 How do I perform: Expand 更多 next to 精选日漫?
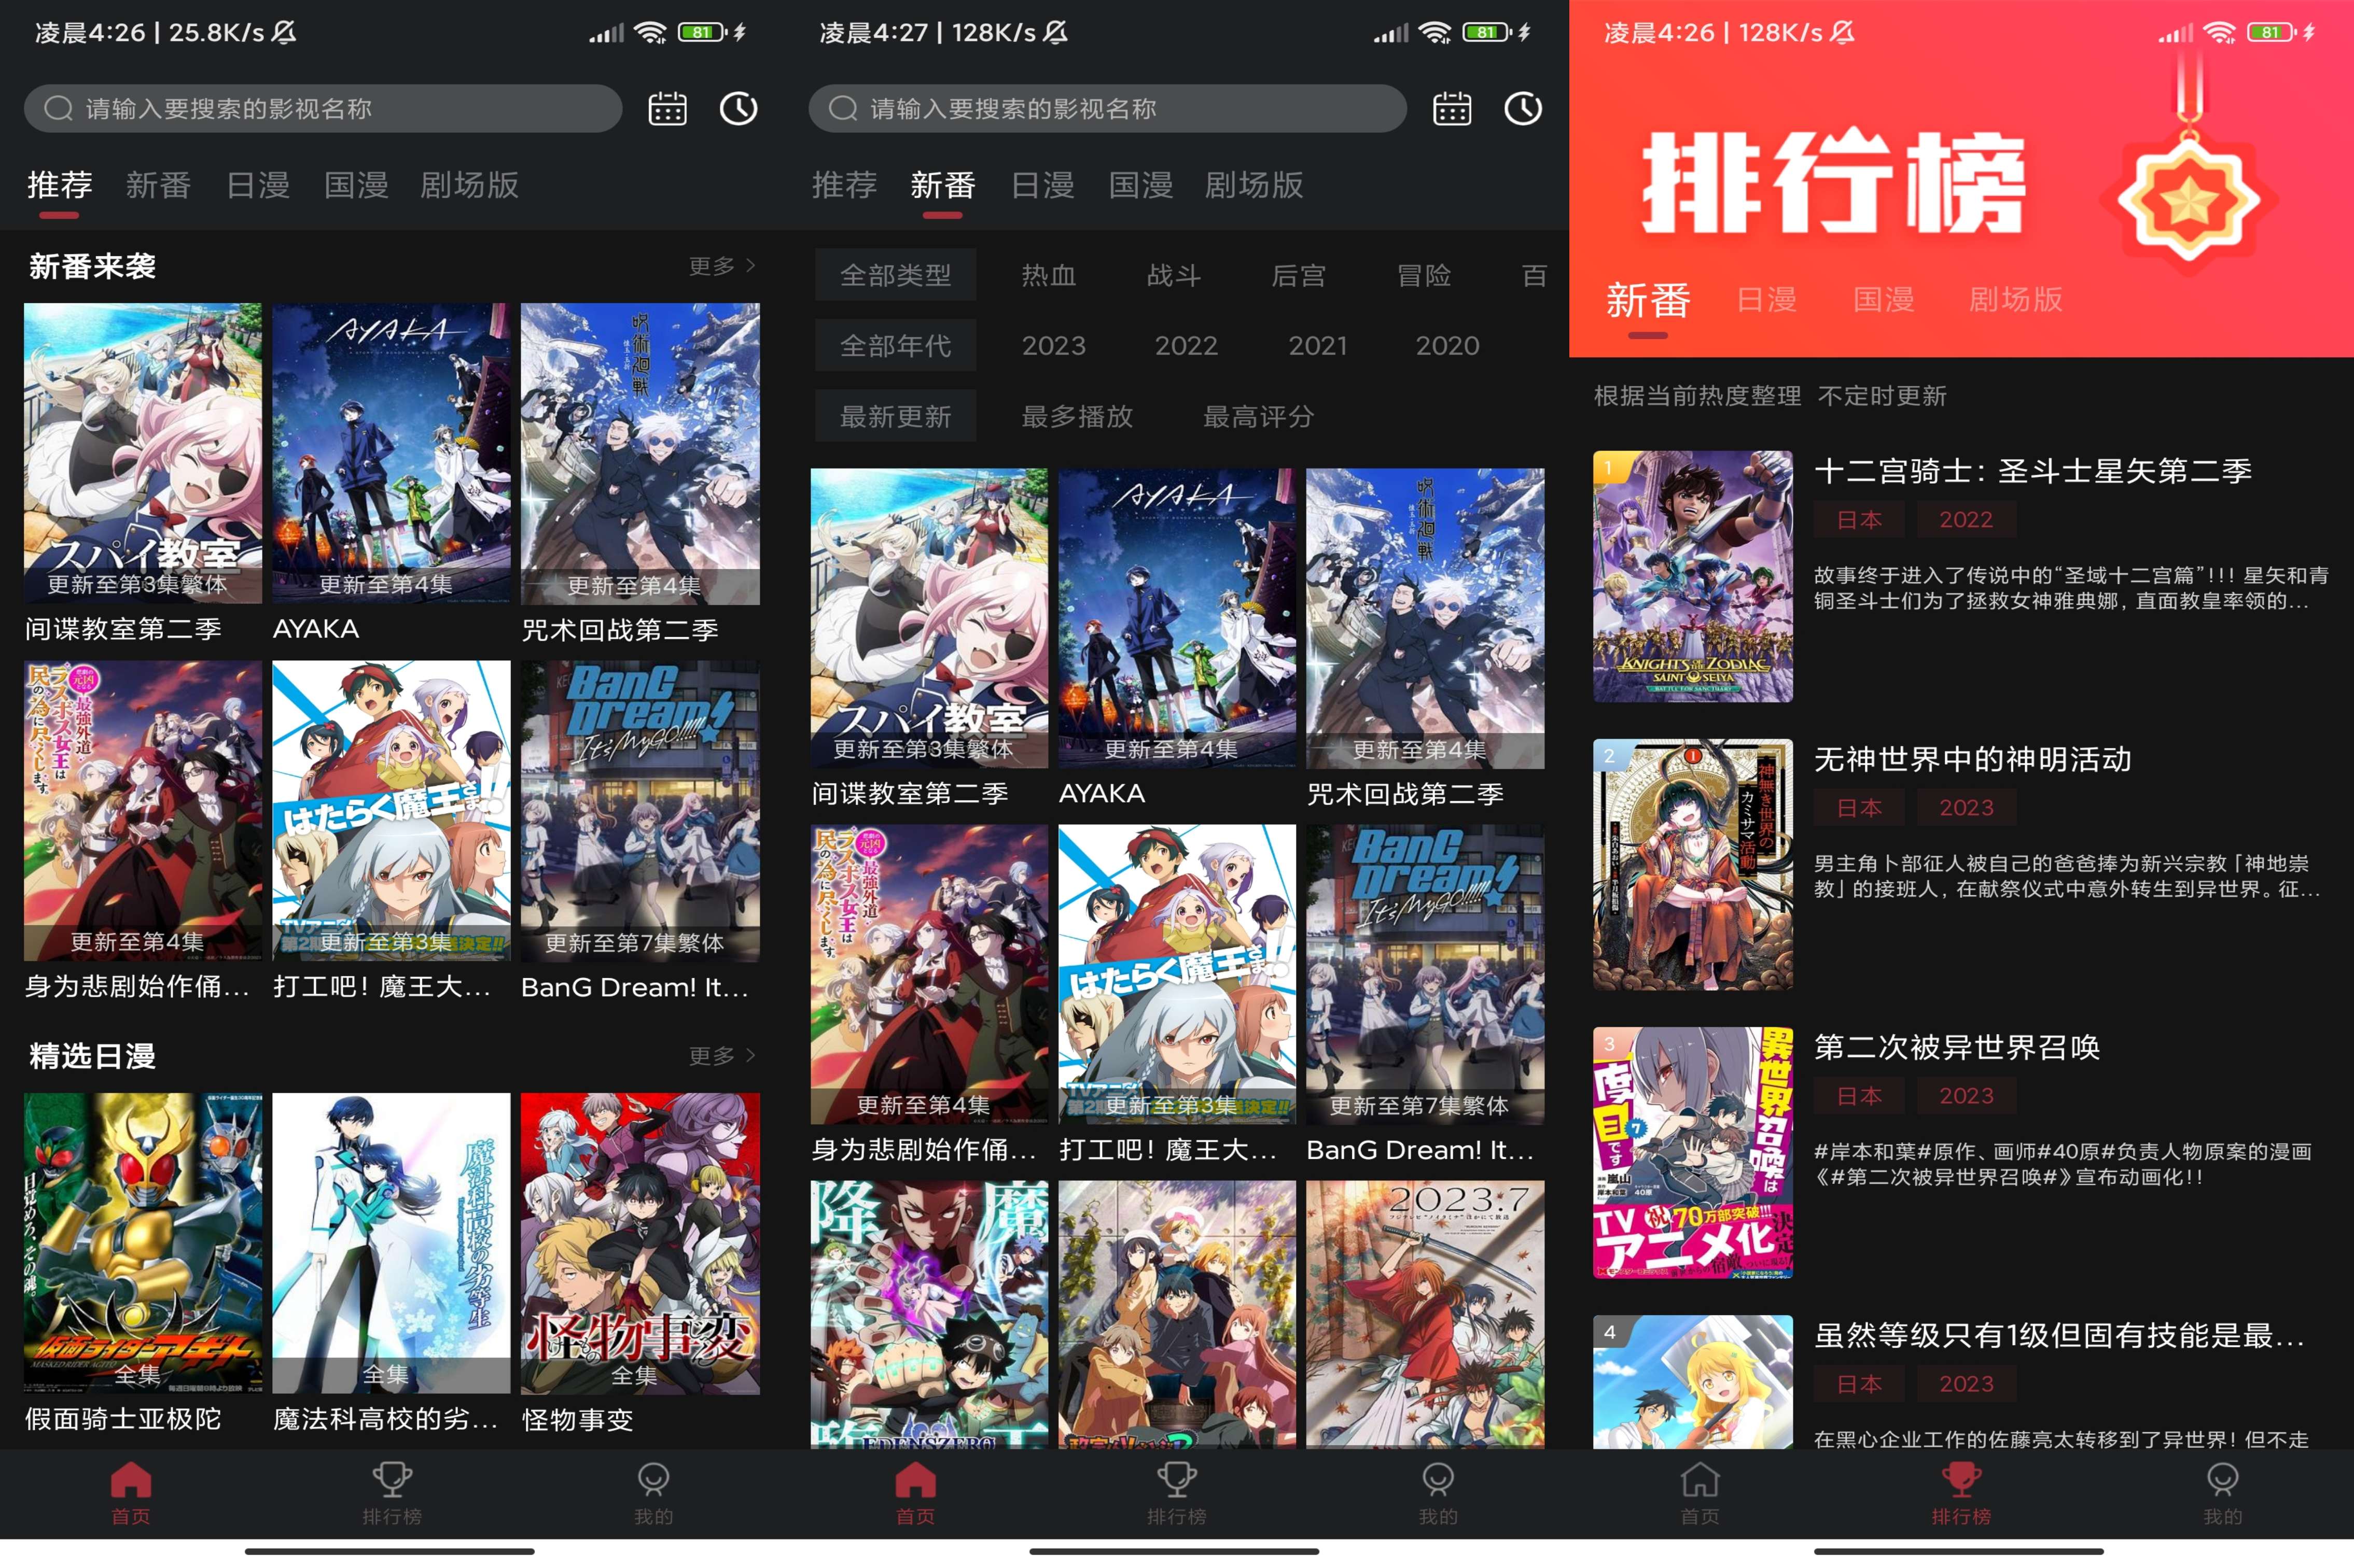(x=721, y=1056)
